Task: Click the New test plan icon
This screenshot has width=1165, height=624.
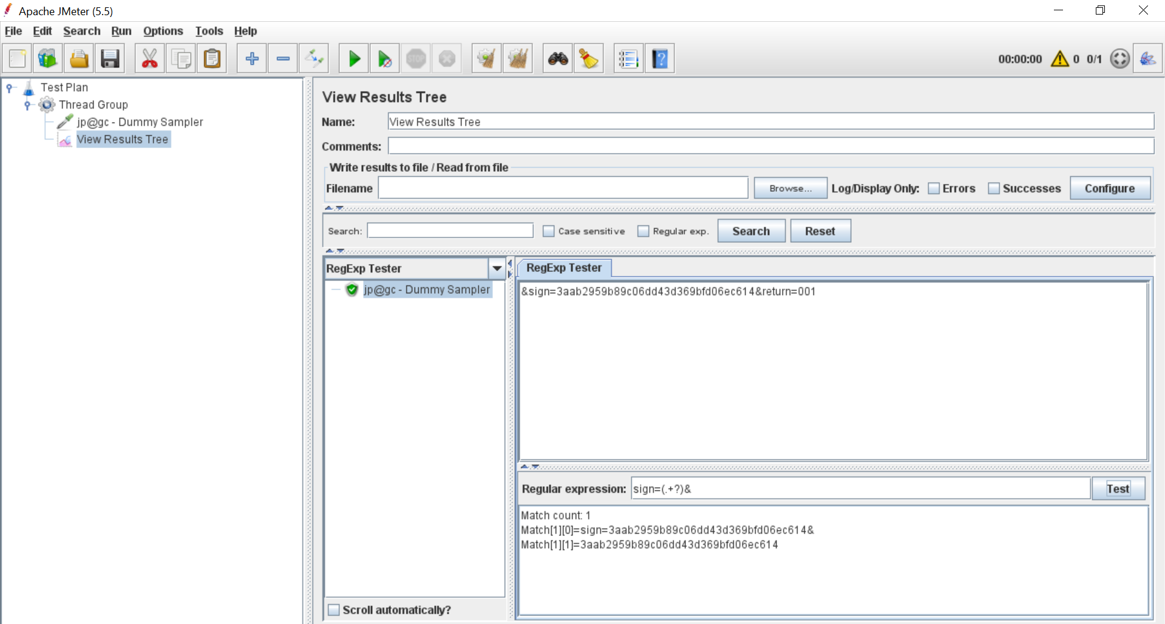Action: pyautogui.click(x=17, y=59)
